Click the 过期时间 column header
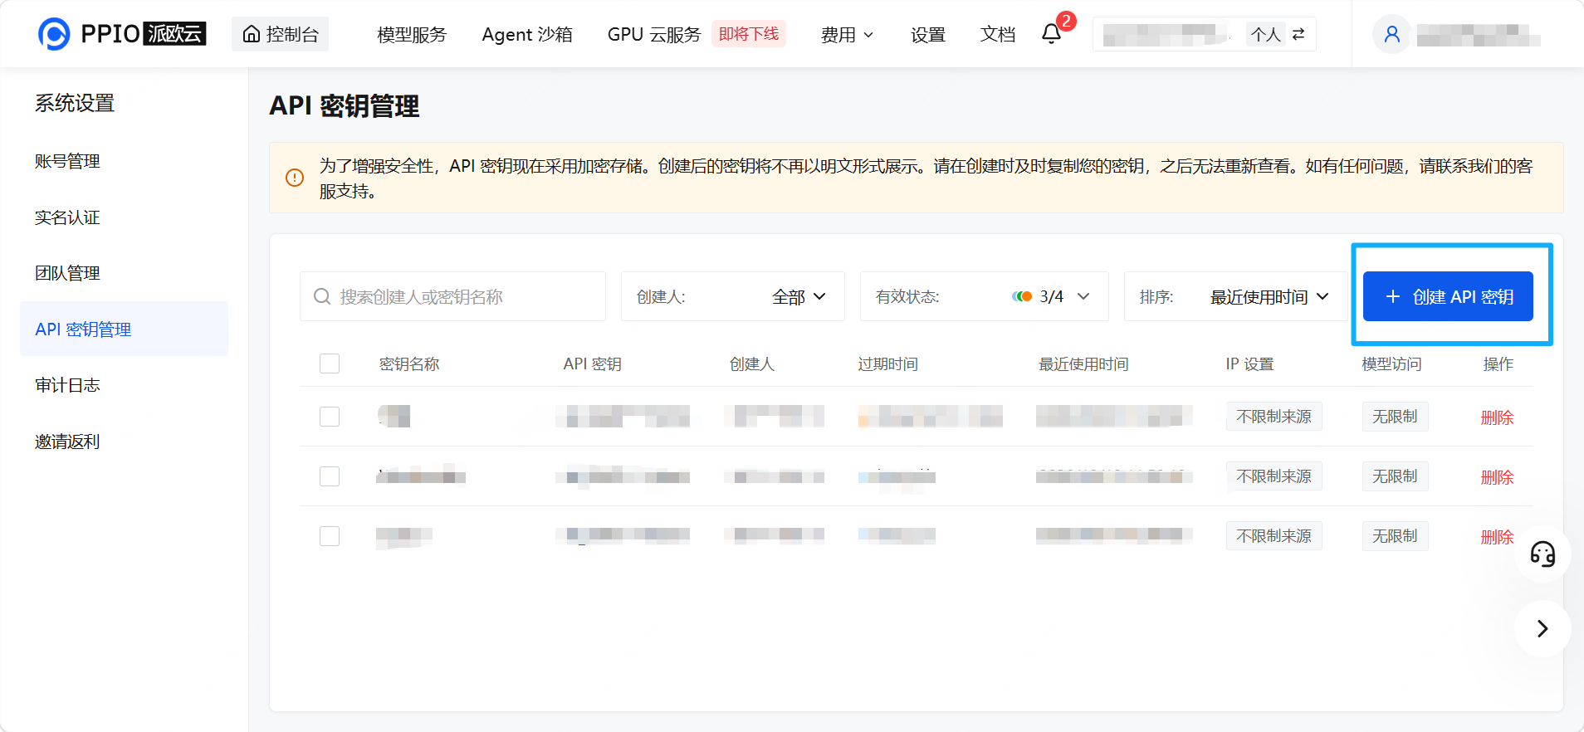The image size is (1584, 732). [887, 364]
